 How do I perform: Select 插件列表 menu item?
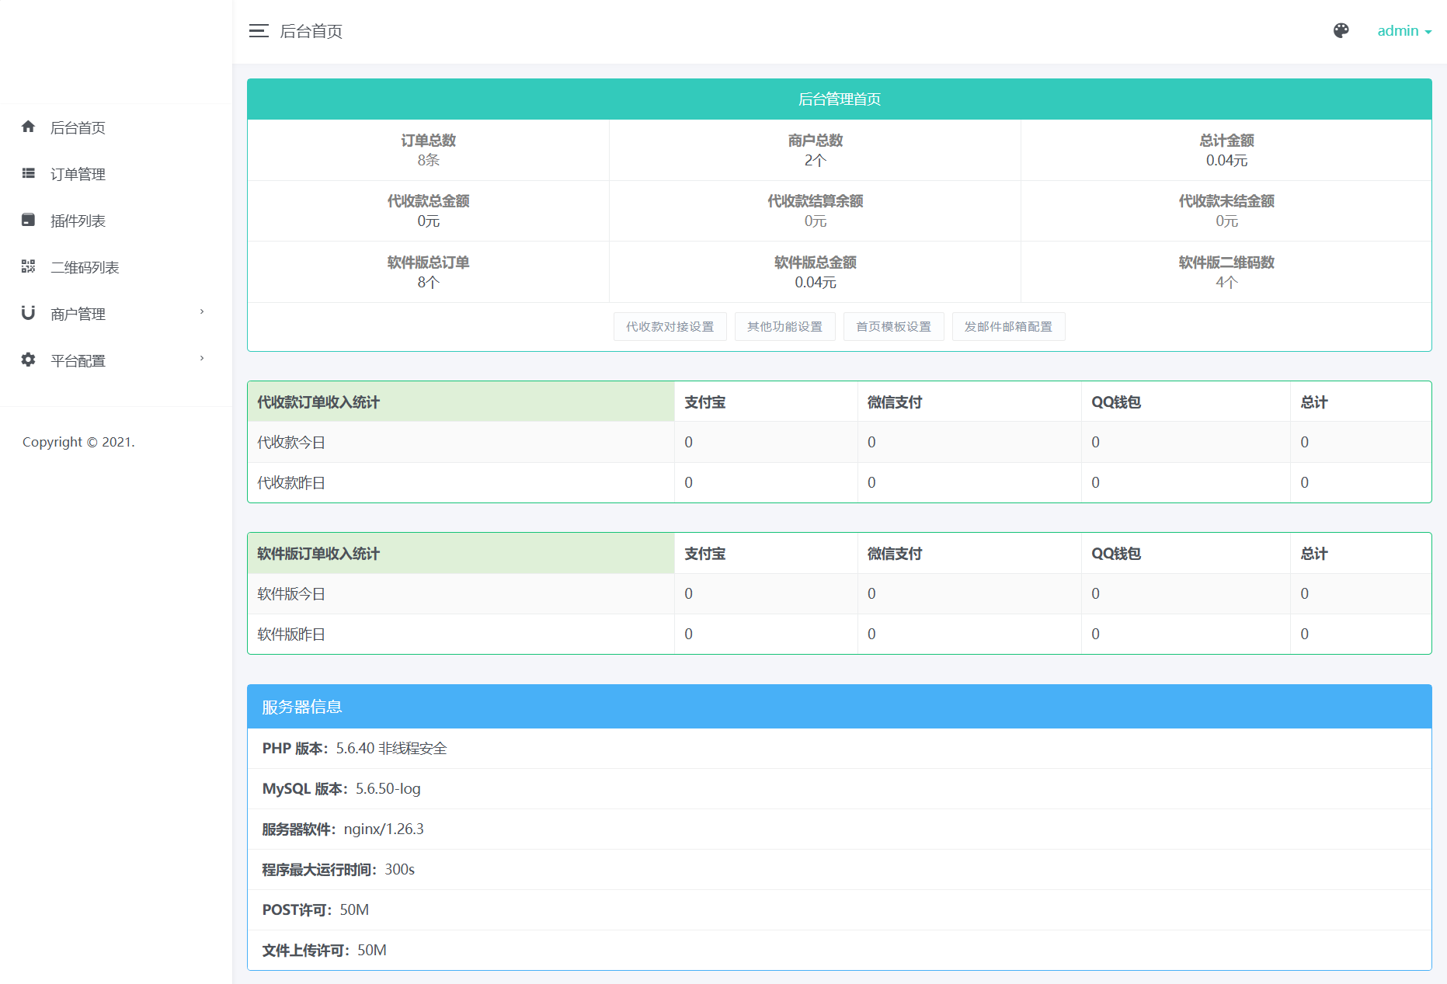click(x=78, y=221)
